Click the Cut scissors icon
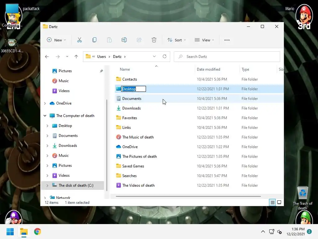318x239 pixels. [79, 40]
